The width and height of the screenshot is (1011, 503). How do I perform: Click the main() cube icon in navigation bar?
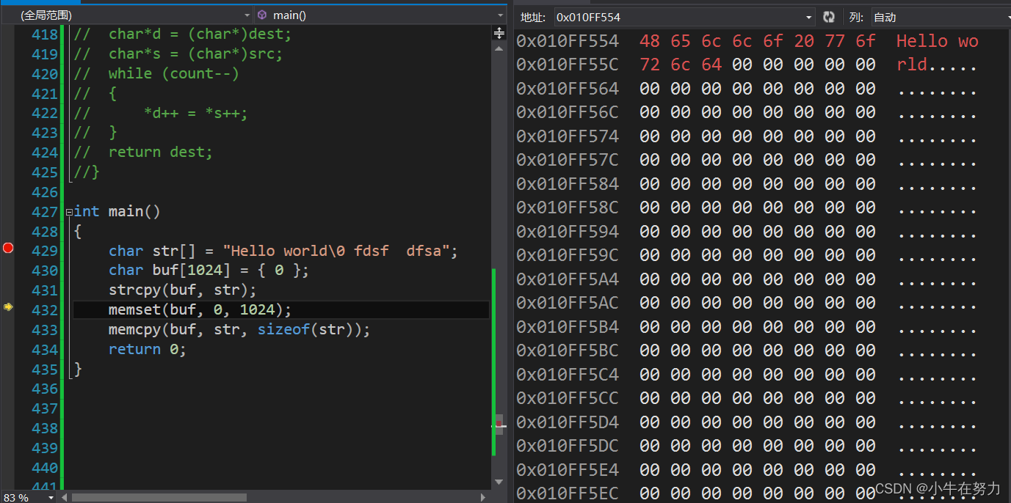pos(262,15)
